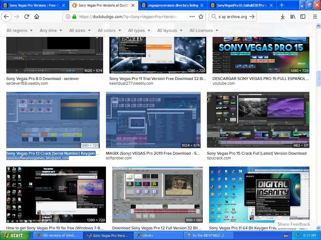Image resolution: width=321 pixels, height=240 pixels.
Task: Click the softprober.com source link
Action: tap(119, 158)
